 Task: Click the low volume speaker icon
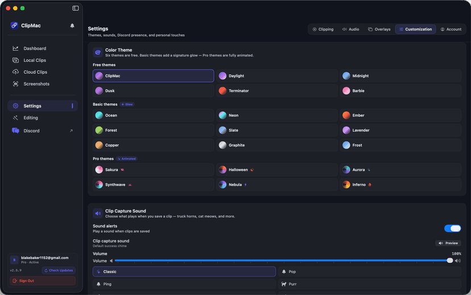tap(111, 261)
